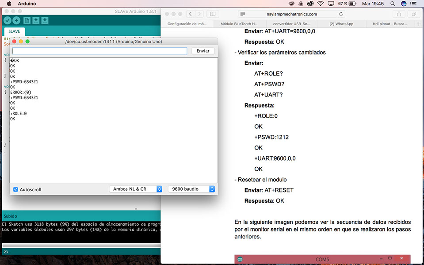
Task: Click Arduino console horizontal scrollbar
Action: point(81,246)
